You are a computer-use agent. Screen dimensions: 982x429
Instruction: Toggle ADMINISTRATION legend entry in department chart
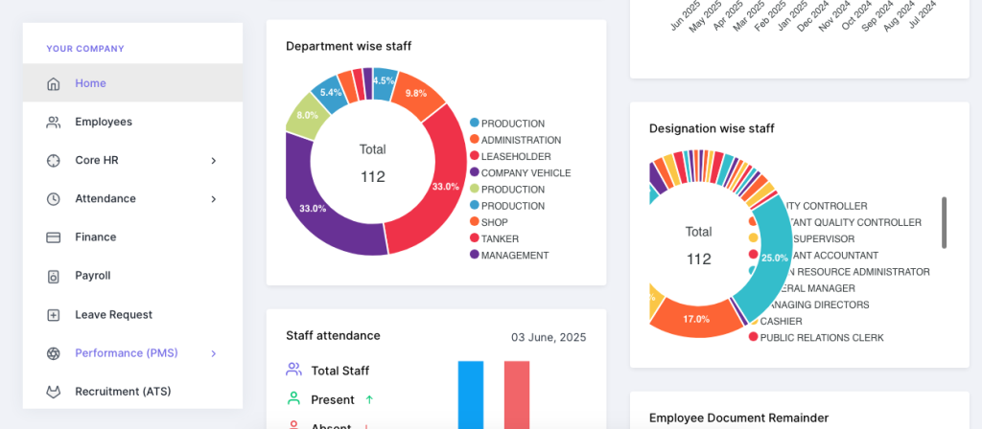point(520,140)
